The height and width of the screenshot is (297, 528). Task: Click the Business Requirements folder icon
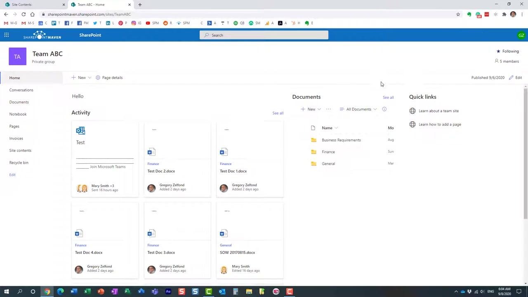click(x=313, y=140)
